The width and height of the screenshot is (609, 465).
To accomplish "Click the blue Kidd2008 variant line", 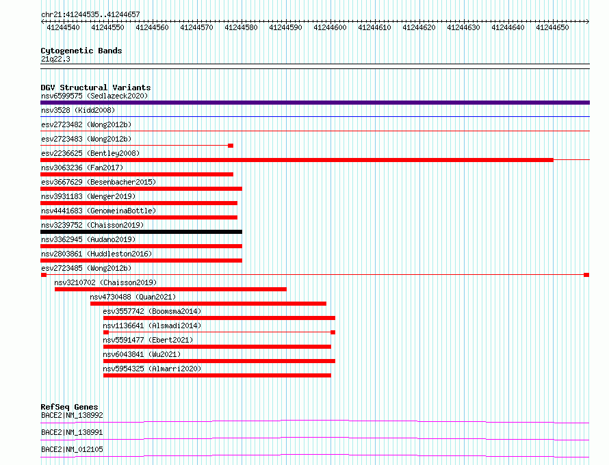I will tap(315, 116).
